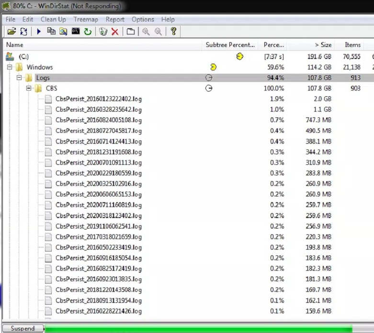Select CbsPersist_20181220143508.log file
The width and height of the screenshot is (374, 333).
(99, 290)
